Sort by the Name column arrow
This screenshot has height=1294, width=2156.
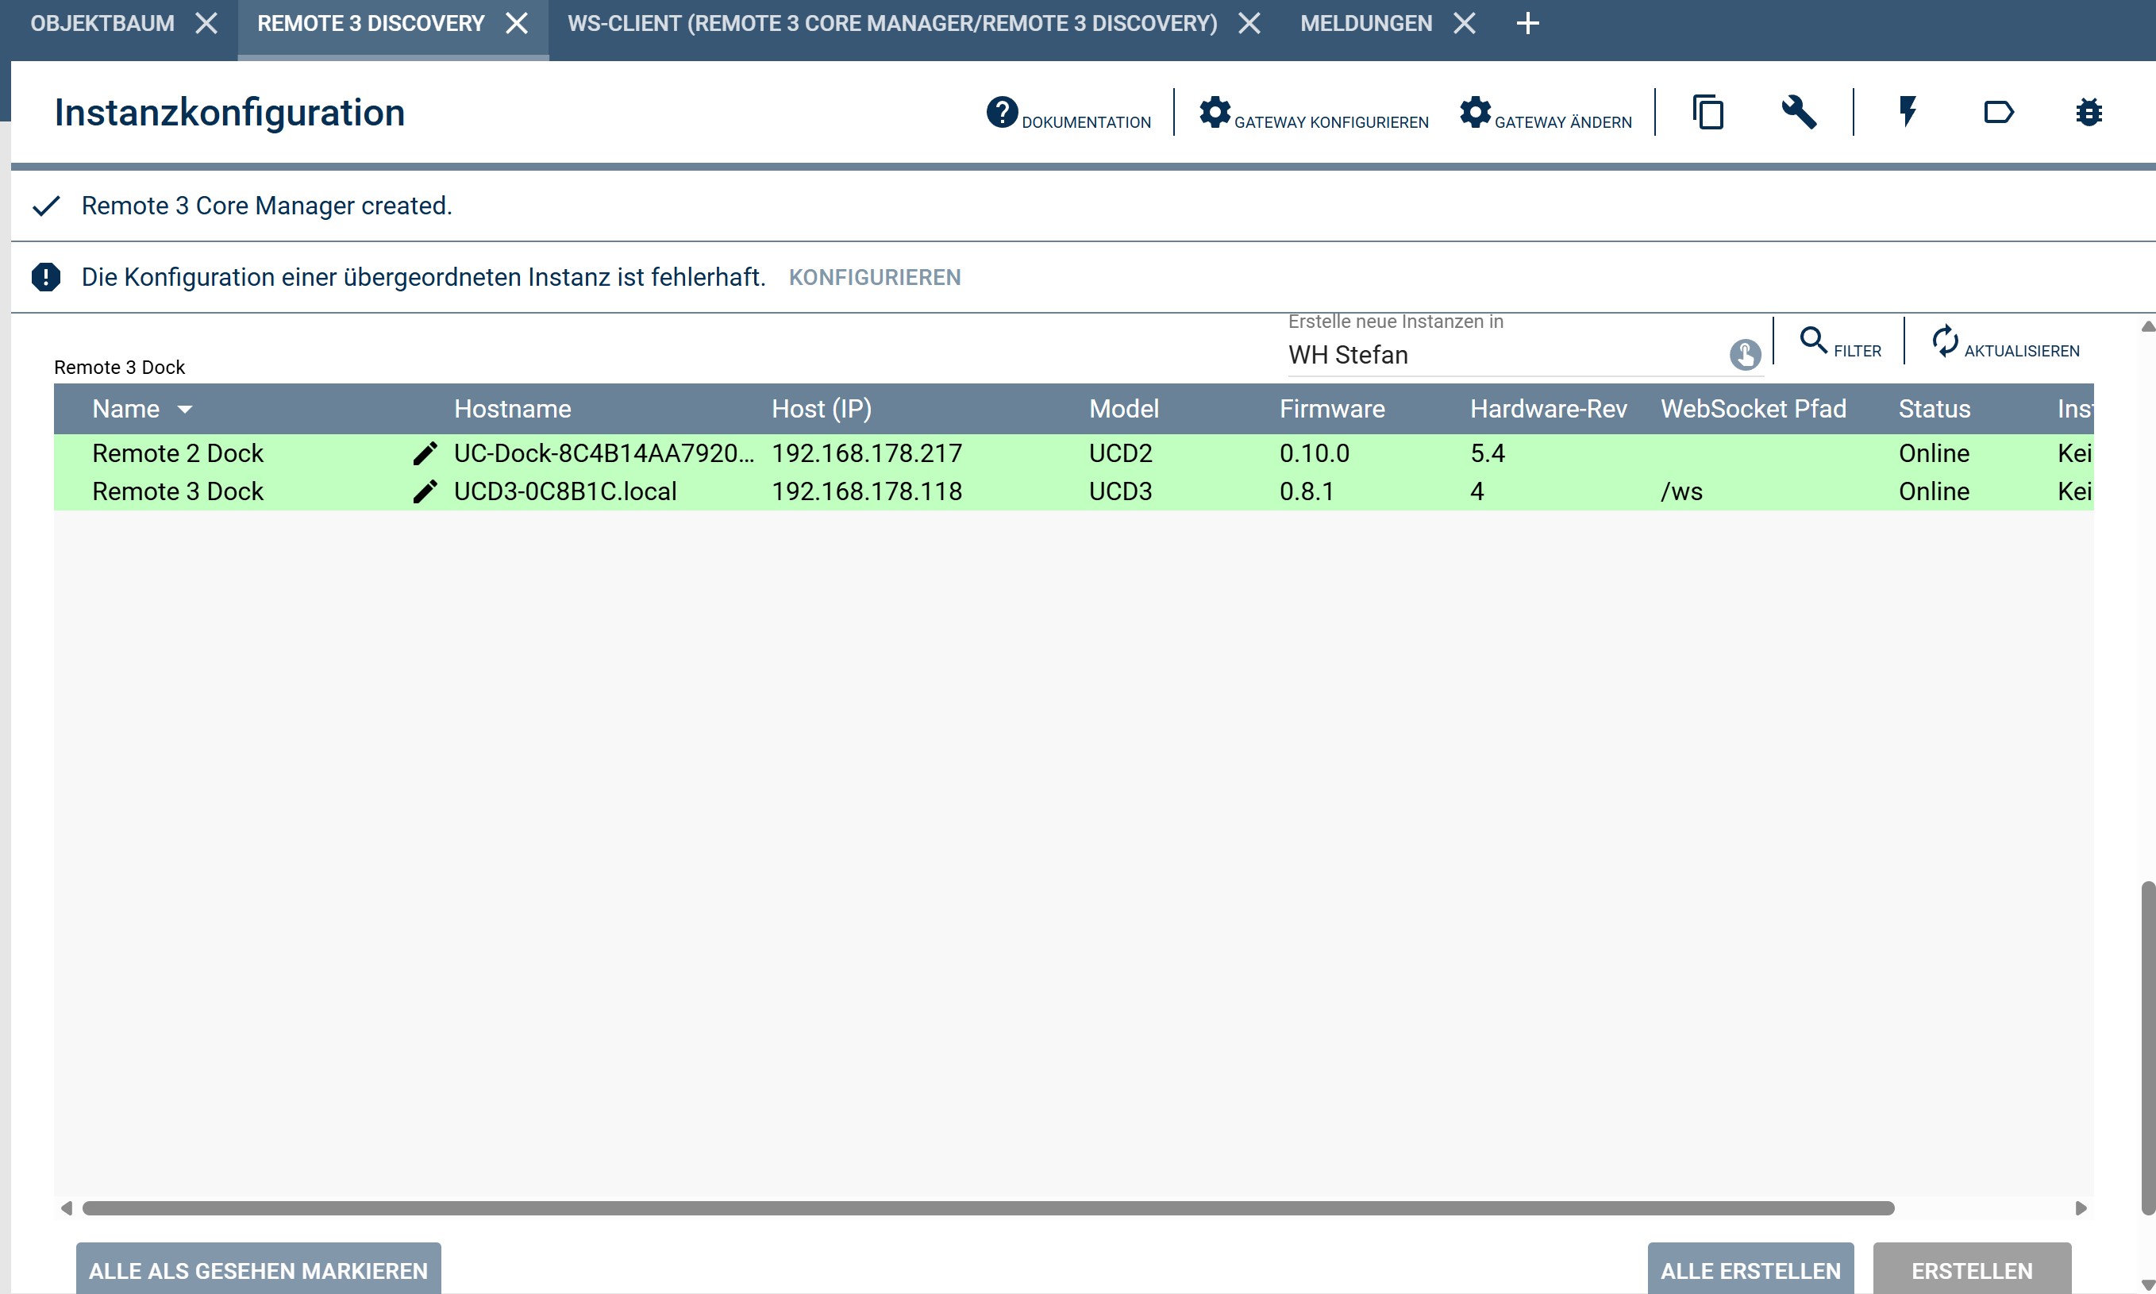[x=185, y=409]
